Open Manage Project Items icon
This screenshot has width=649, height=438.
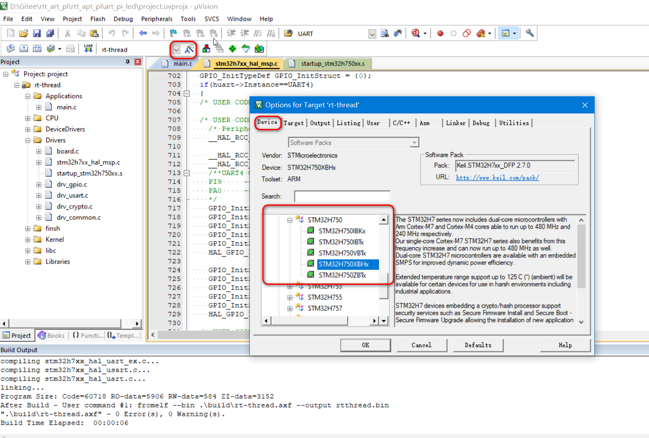(x=206, y=49)
